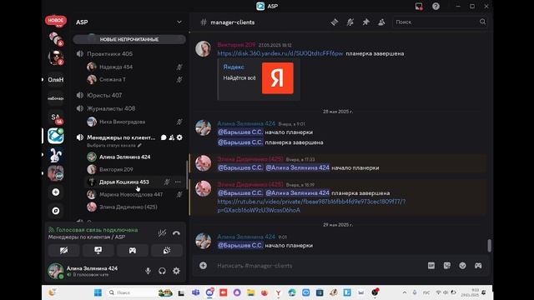
Task: Click the Яндекс embed title link
Action: (x=234, y=67)
